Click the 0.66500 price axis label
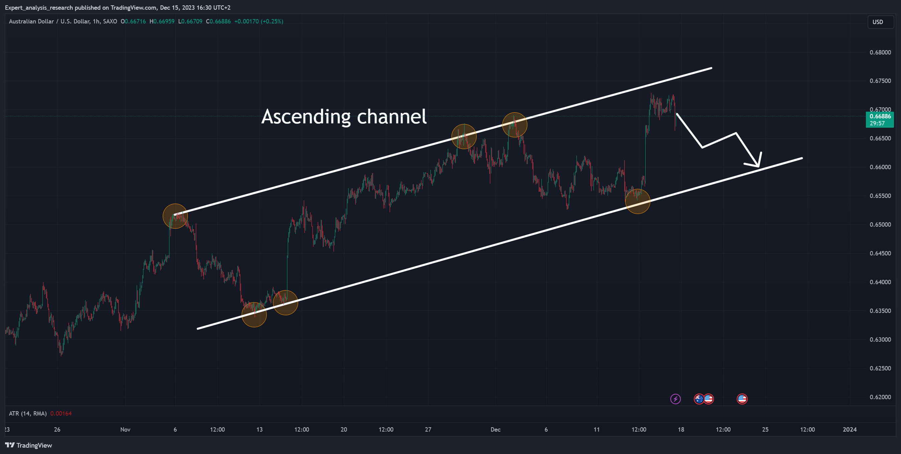This screenshot has width=901, height=454. [880, 138]
